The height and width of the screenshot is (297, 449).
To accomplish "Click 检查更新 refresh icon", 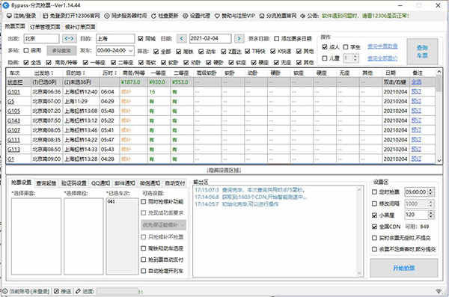I will tap(153, 16).
